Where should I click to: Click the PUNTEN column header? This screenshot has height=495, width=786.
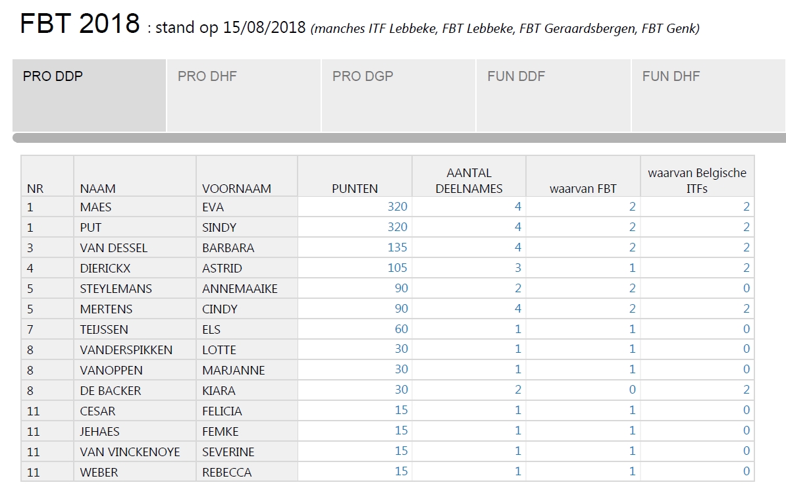pyautogui.click(x=355, y=176)
